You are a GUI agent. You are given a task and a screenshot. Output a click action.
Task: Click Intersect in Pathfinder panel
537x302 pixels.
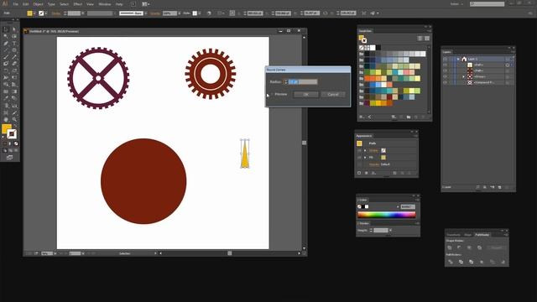click(470, 247)
